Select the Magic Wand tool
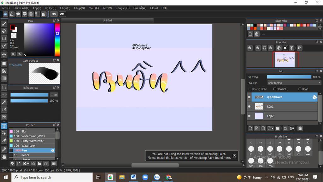 (4, 102)
